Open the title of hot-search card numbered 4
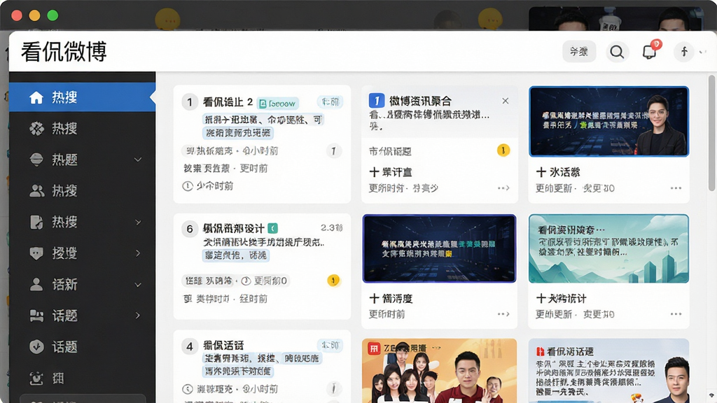 [223, 346]
